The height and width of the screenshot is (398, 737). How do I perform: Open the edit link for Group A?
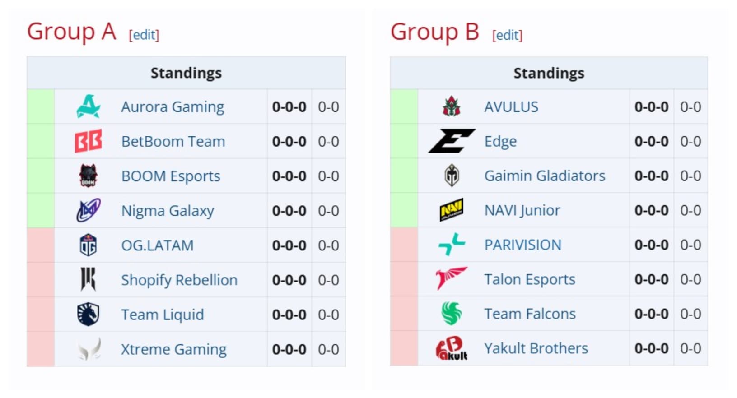pyautogui.click(x=144, y=35)
